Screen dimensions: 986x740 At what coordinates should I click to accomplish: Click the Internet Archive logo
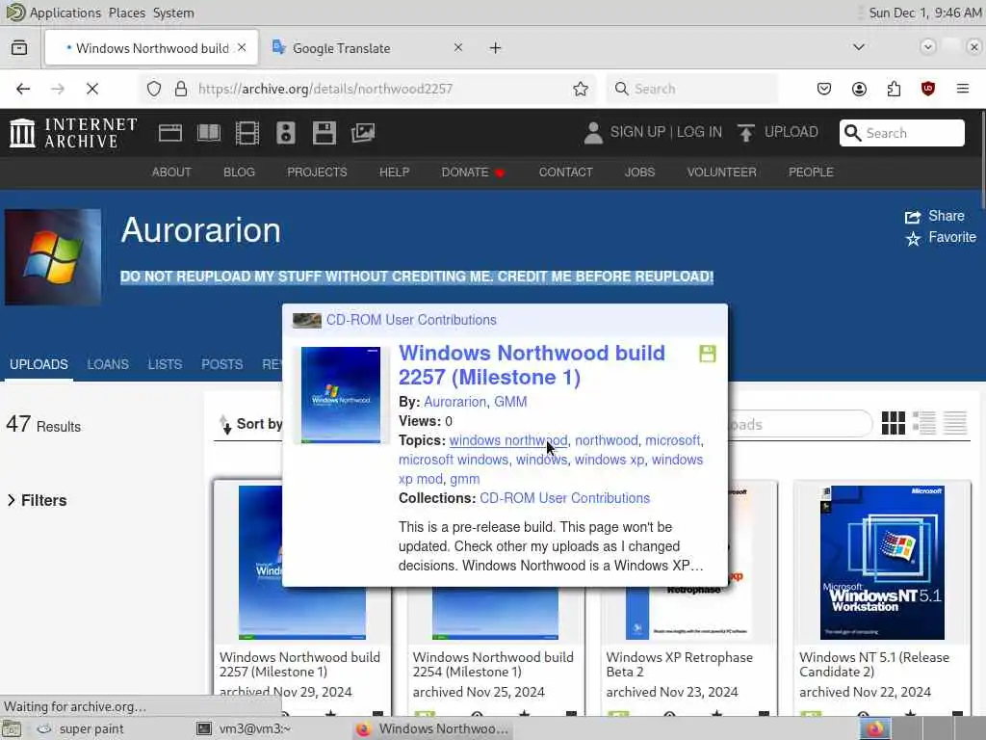click(73, 133)
